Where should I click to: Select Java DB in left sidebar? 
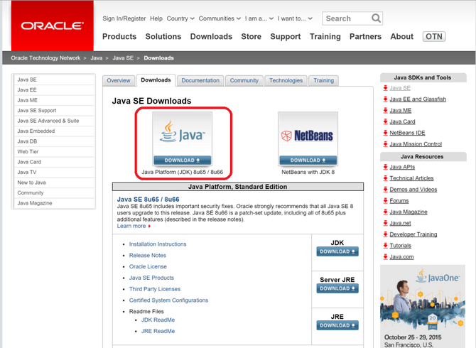[54, 141]
